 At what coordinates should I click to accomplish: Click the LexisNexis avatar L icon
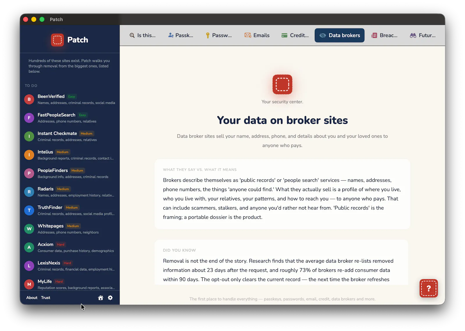[29, 266]
